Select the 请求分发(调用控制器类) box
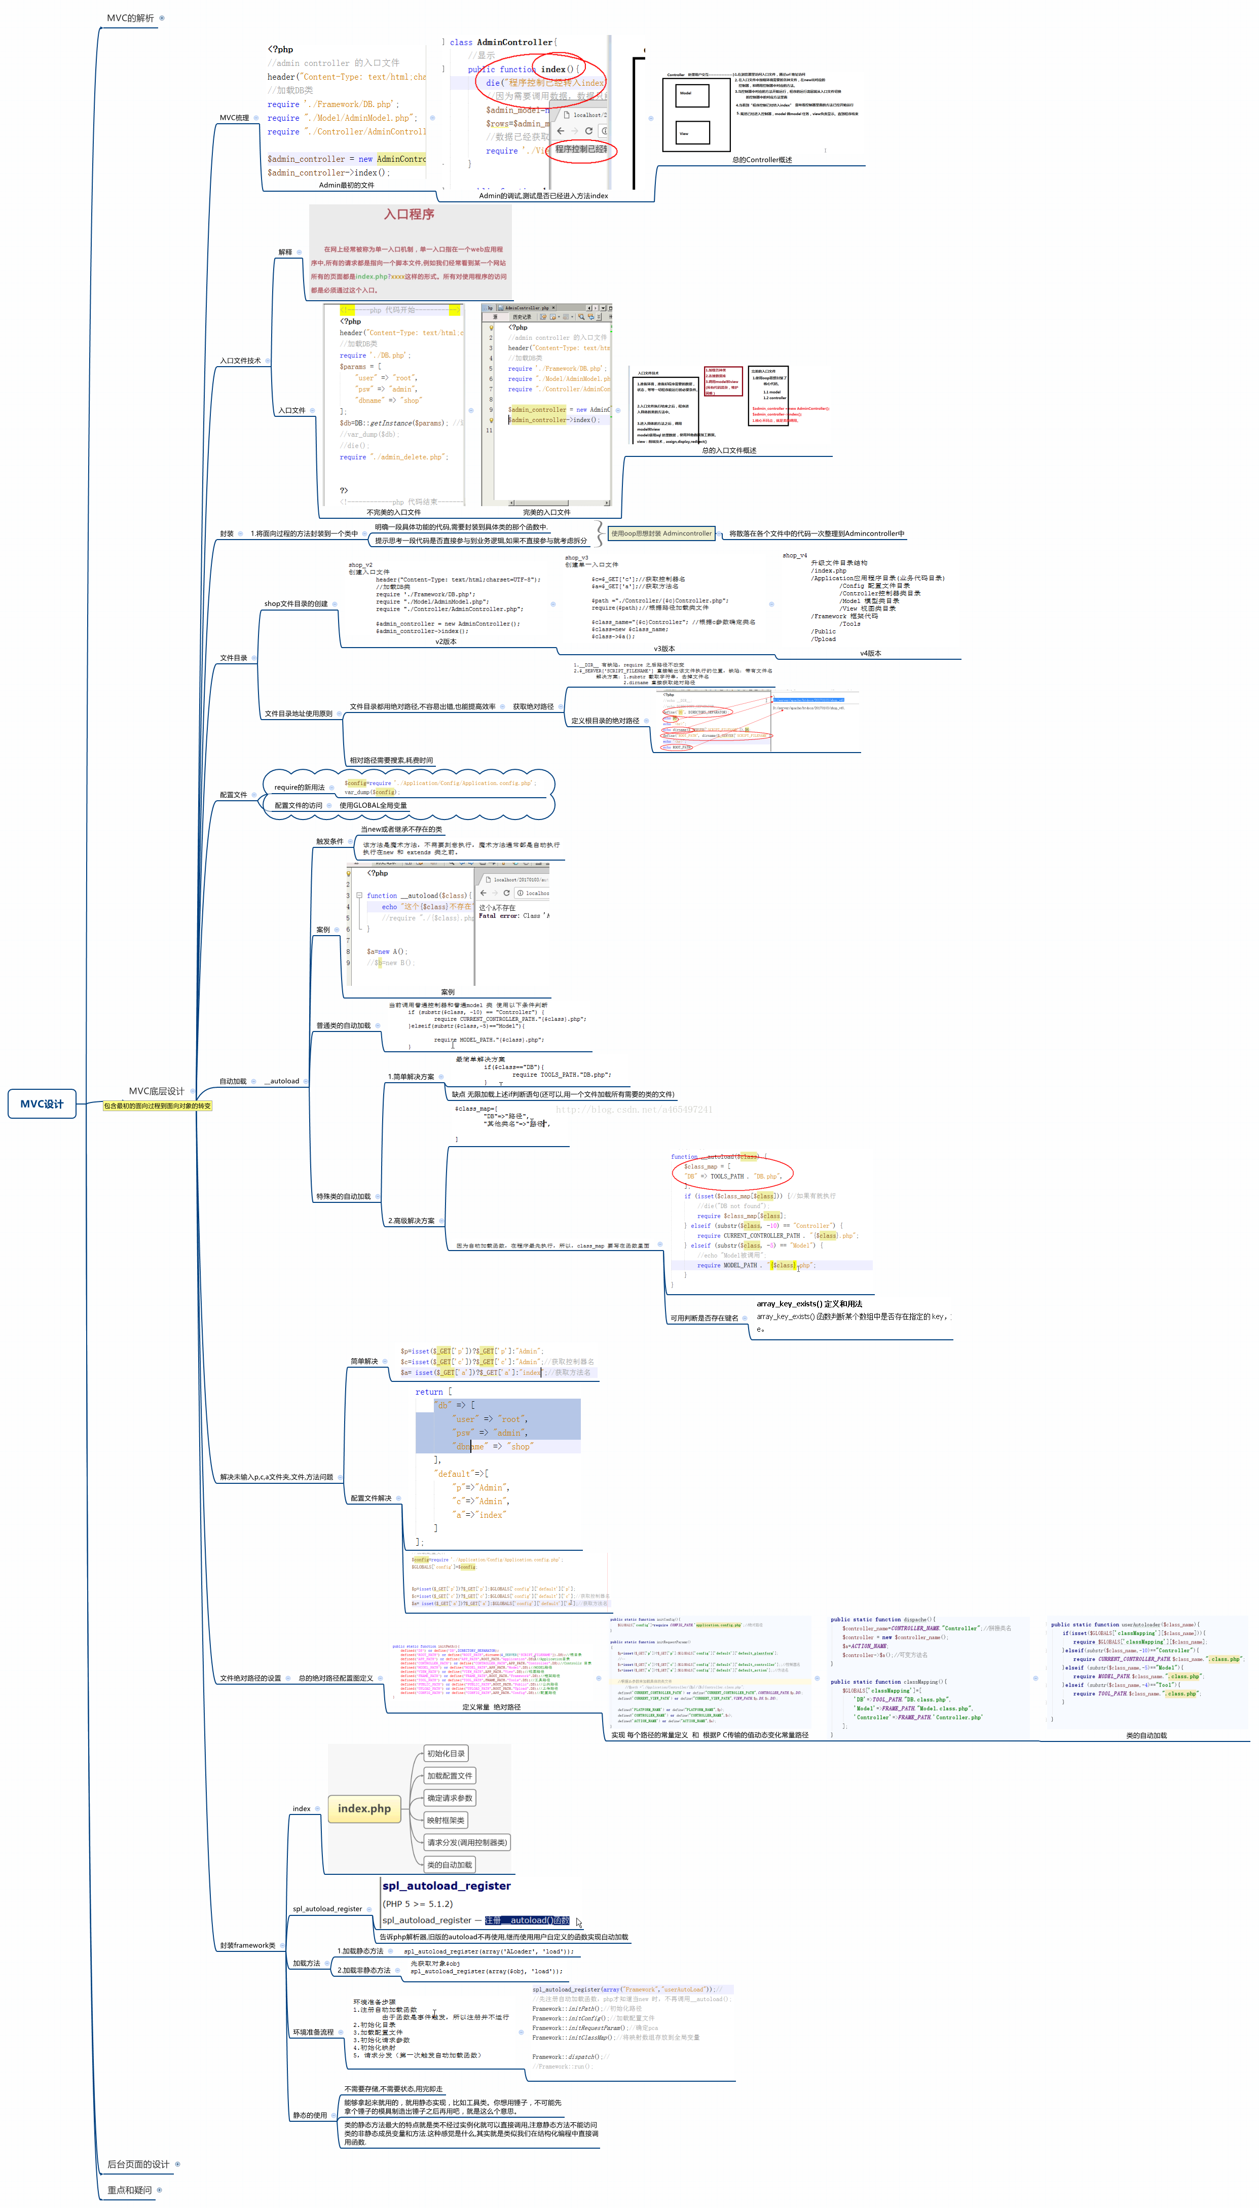Viewport: 1259px width, 2208px height. (467, 1843)
